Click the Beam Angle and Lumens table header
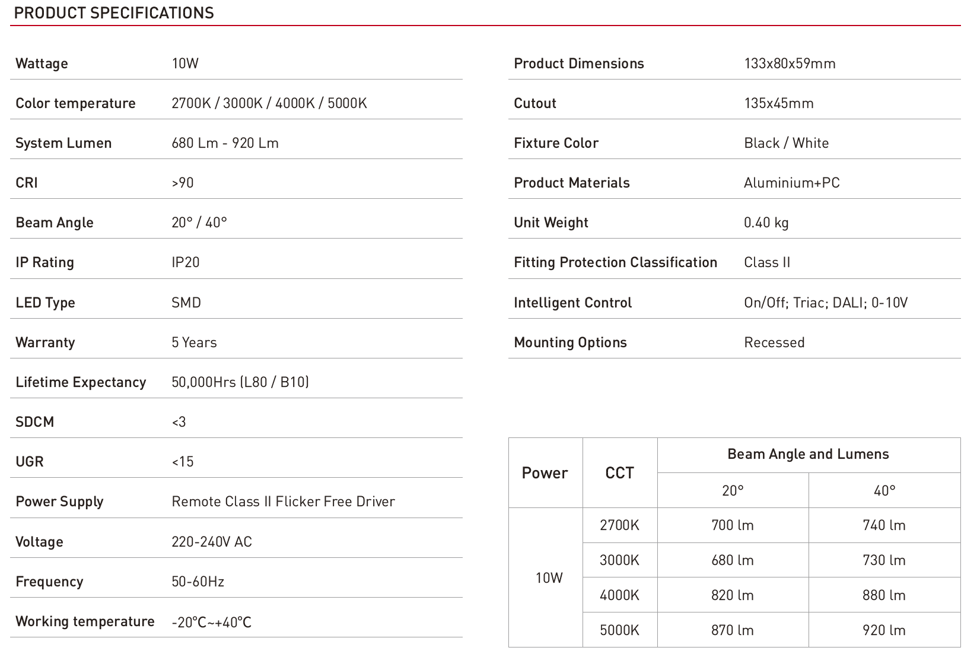Viewport: 977px width, 657px height. click(808, 454)
